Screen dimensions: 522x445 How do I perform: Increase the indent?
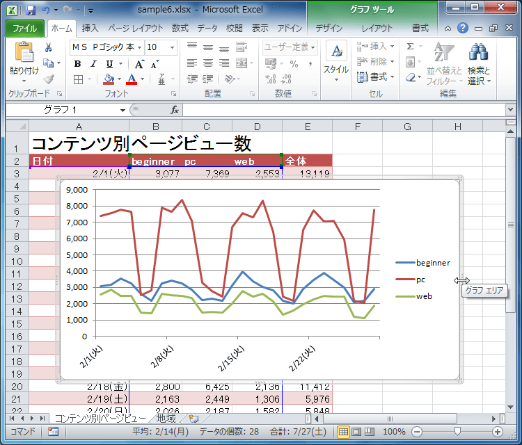(208, 79)
